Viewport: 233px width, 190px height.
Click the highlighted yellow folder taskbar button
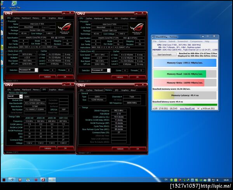coord(52,180)
